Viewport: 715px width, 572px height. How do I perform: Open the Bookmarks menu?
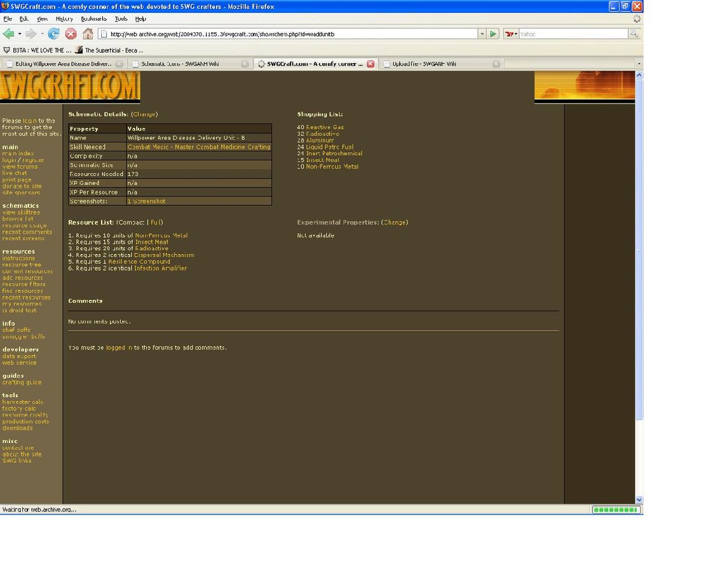93,19
